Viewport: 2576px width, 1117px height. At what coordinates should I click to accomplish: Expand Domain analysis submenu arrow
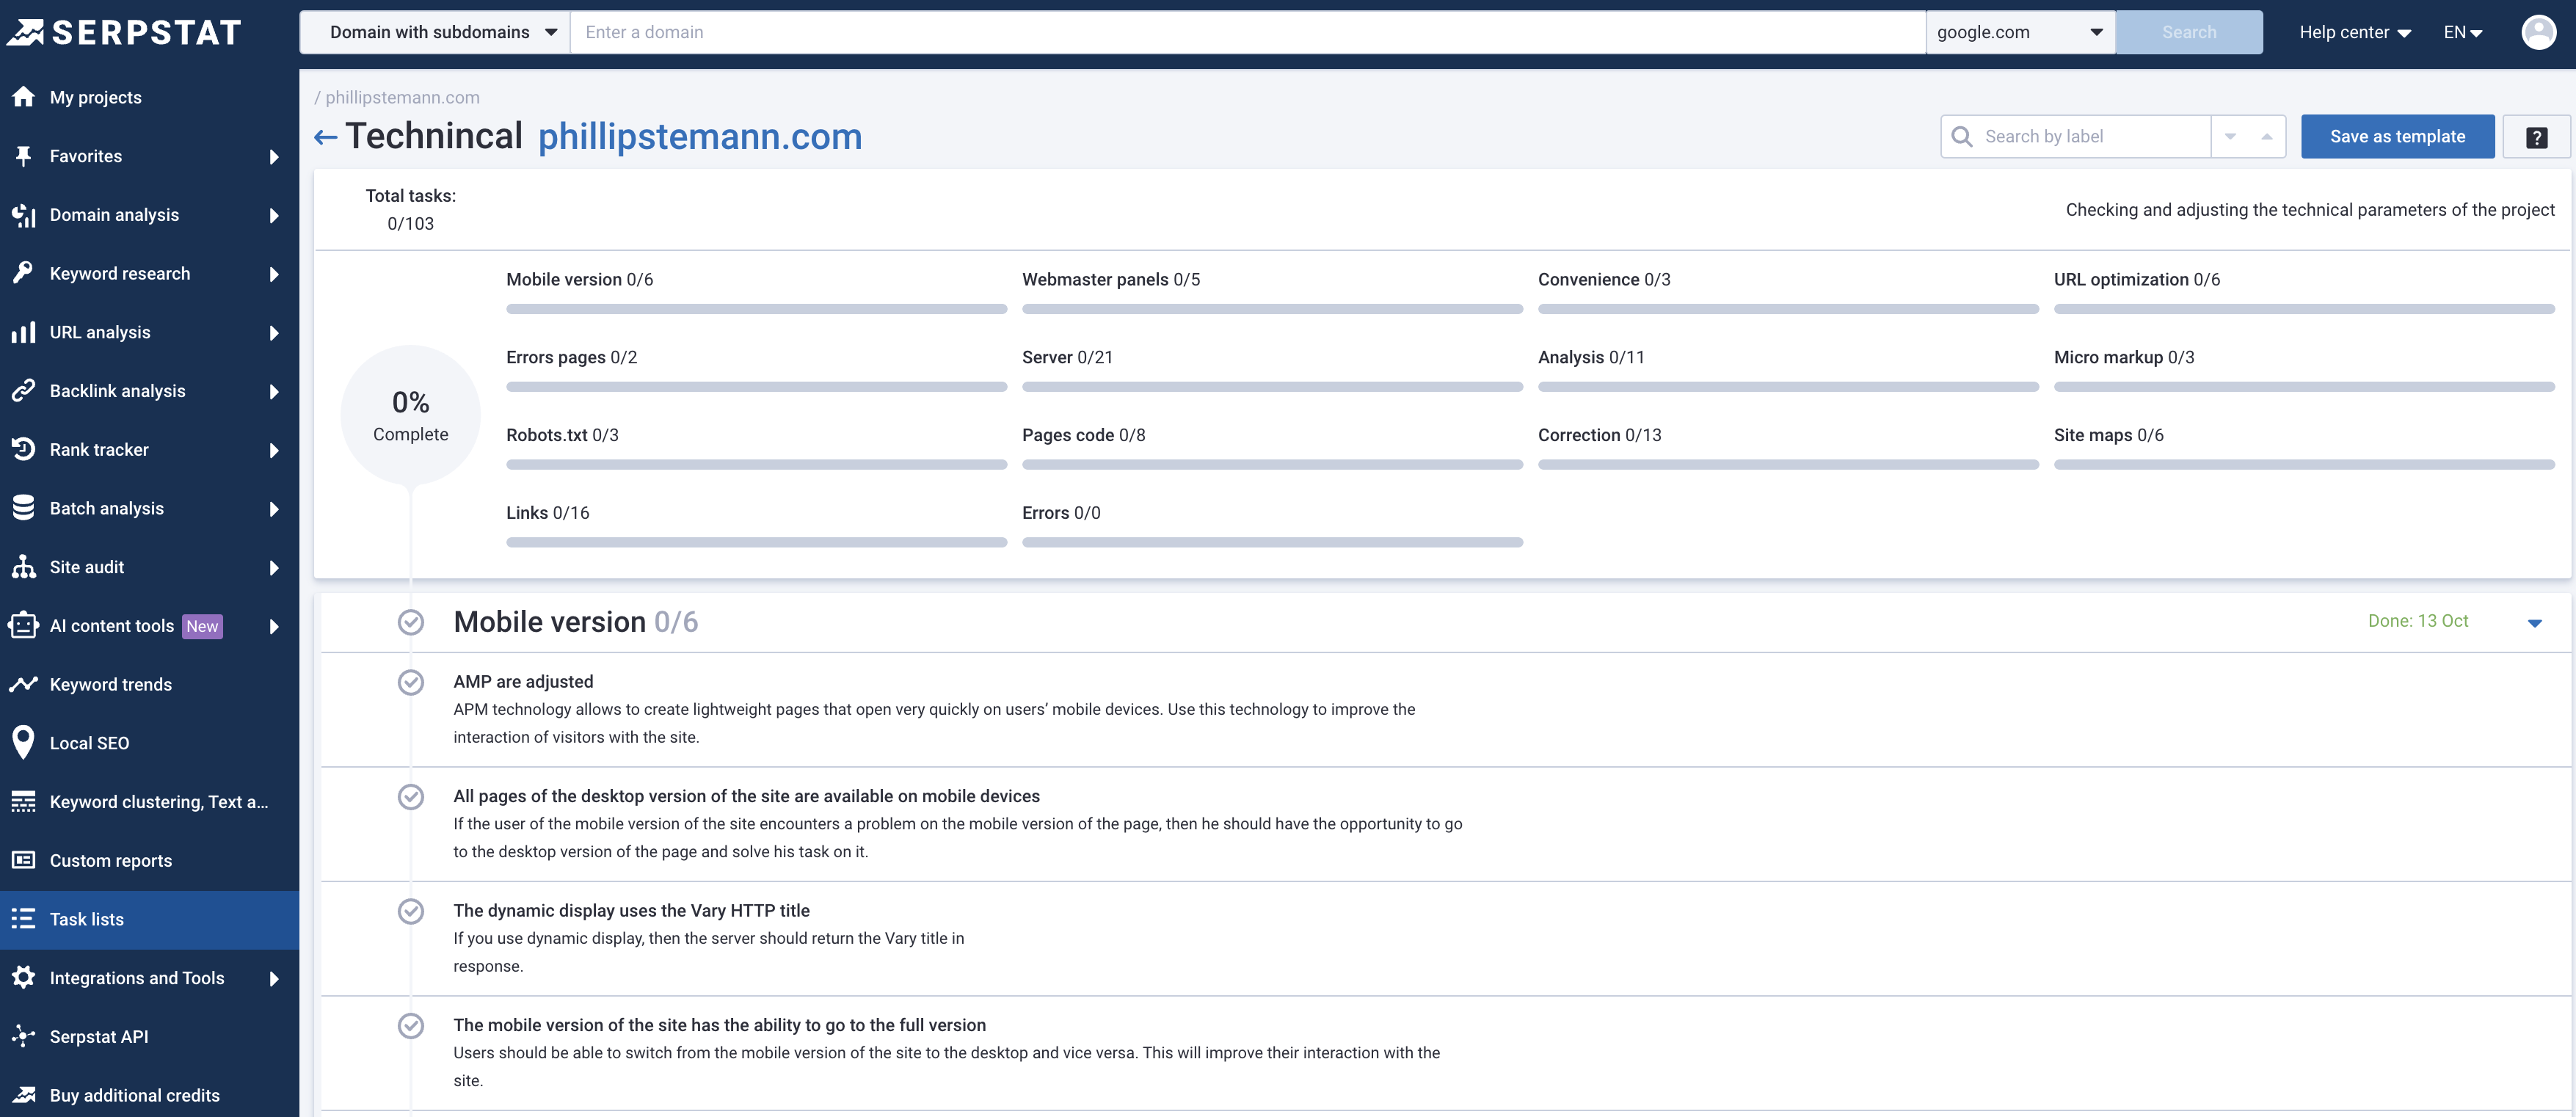[x=273, y=216]
